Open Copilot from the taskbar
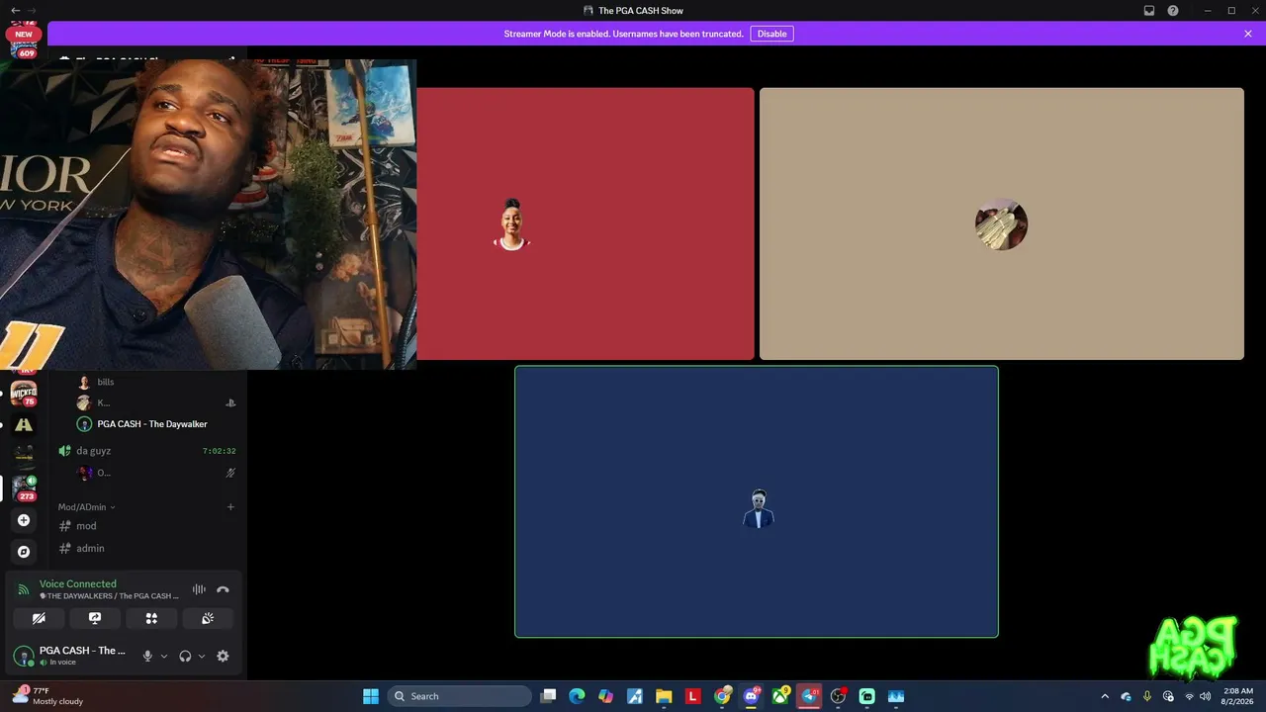1266x712 pixels. pyautogui.click(x=605, y=696)
